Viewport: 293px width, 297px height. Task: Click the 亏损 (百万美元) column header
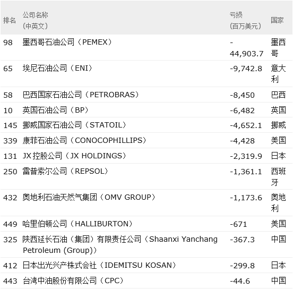(245, 20)
